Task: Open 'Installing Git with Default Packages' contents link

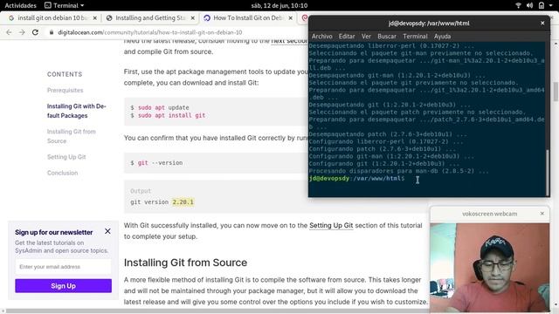Action: tap(77, 111)
